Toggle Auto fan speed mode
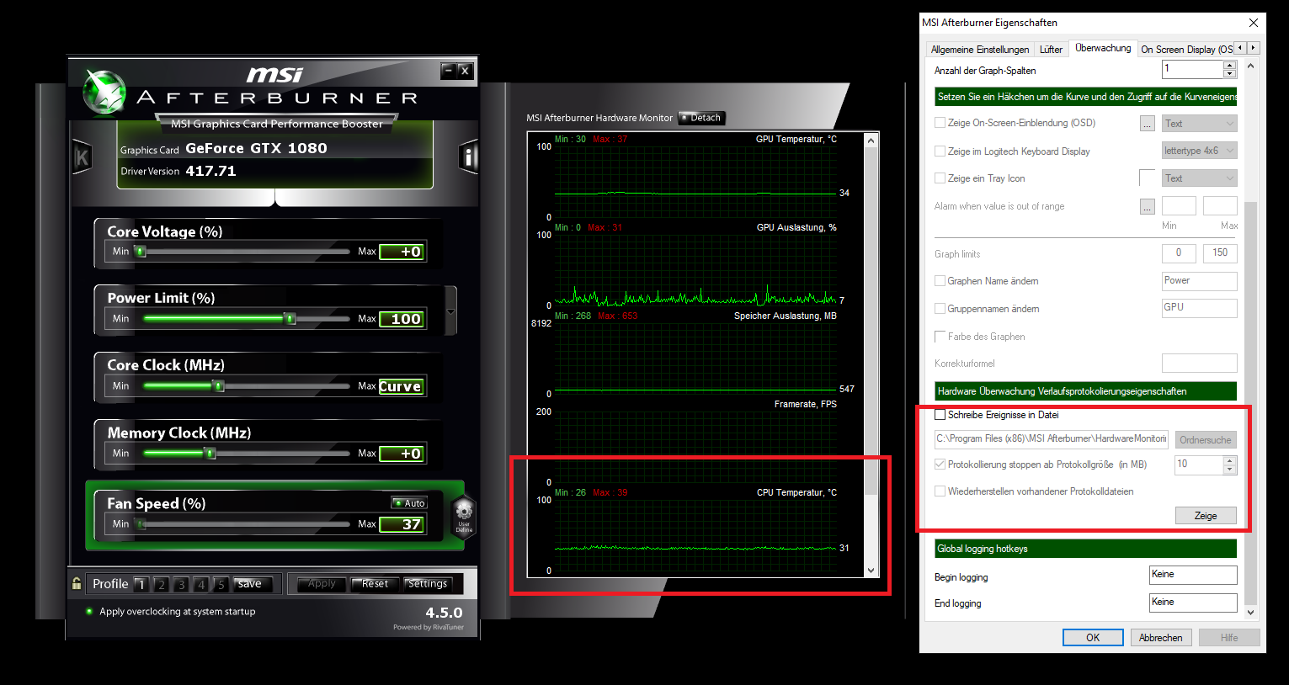This screenshot has width=1289, height=685. pos(409,503)
